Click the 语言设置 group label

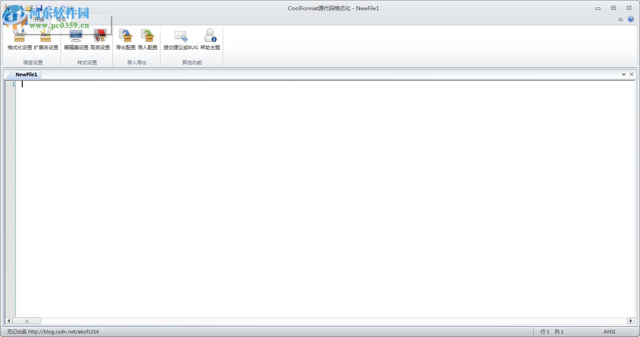tap(33, 63)
